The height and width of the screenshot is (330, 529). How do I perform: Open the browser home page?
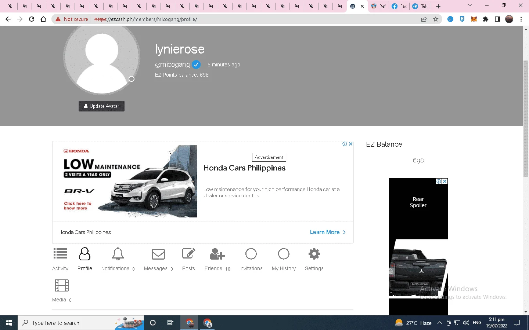43,19
